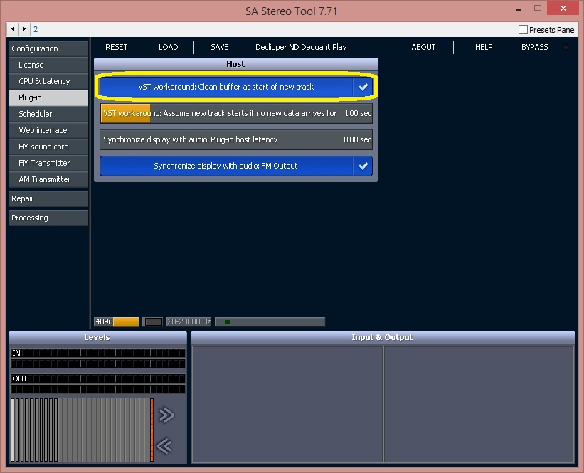This screenshot has width=584, height=473.
Task: Click the HELP button
Action: click(x=484, y=47)
